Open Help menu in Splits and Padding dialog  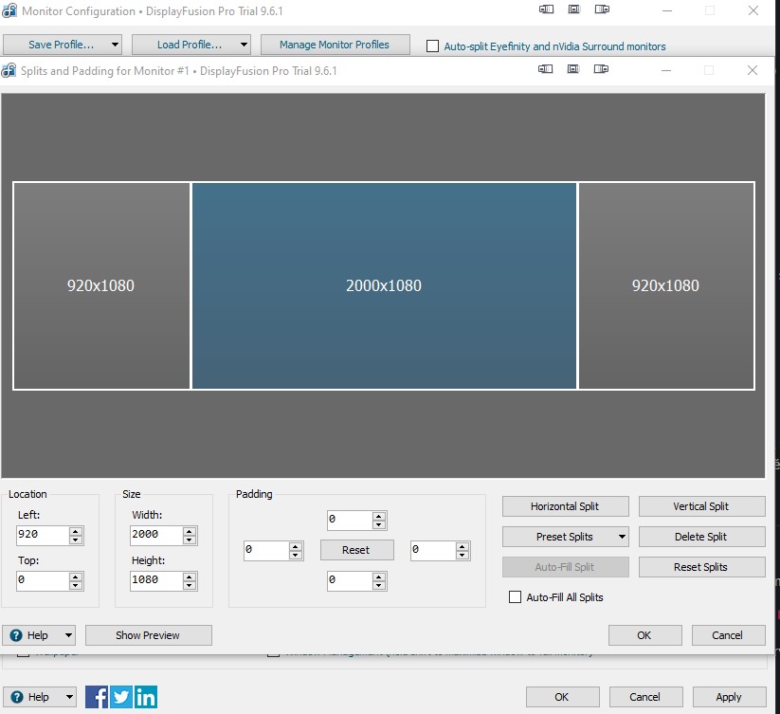click(39, 635)
